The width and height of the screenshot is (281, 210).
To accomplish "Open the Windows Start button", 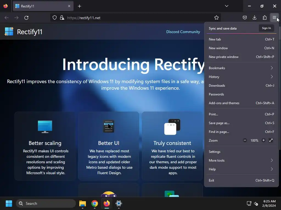I will pos(9,203).
